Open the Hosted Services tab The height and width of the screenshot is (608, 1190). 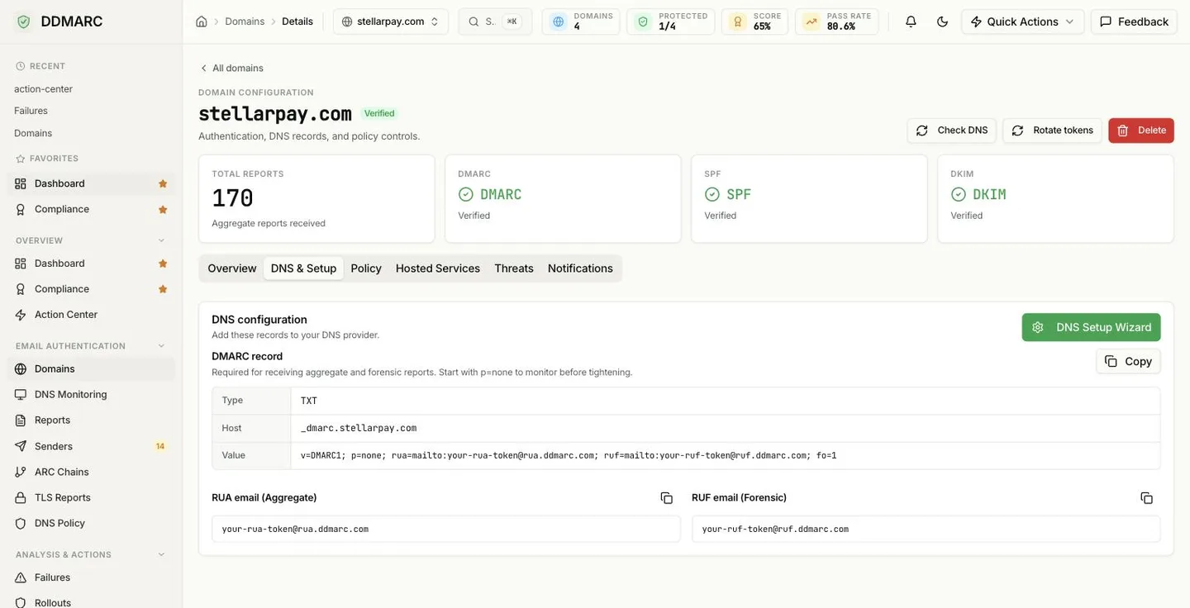pos(438,268)
